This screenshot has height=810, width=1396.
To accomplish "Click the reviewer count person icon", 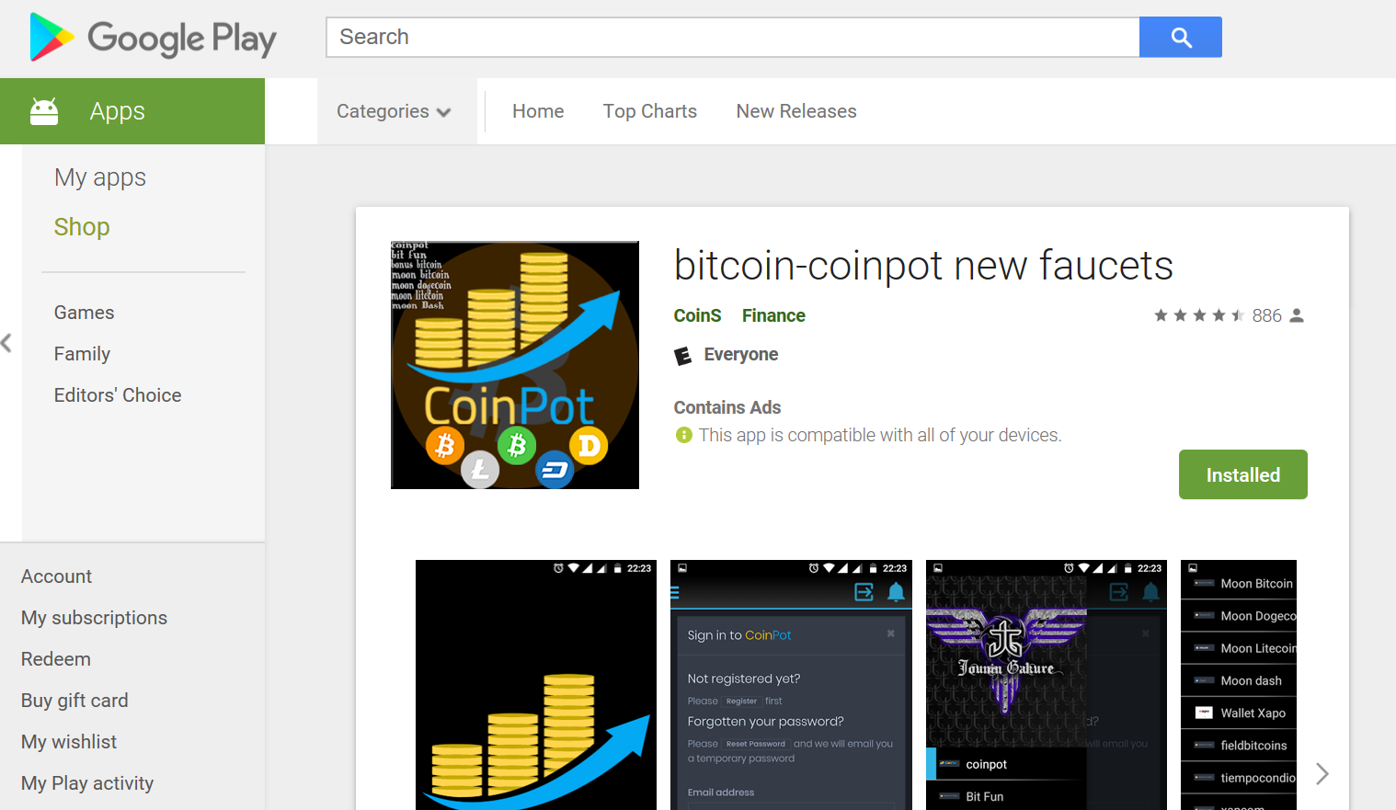I will 1297,315.
